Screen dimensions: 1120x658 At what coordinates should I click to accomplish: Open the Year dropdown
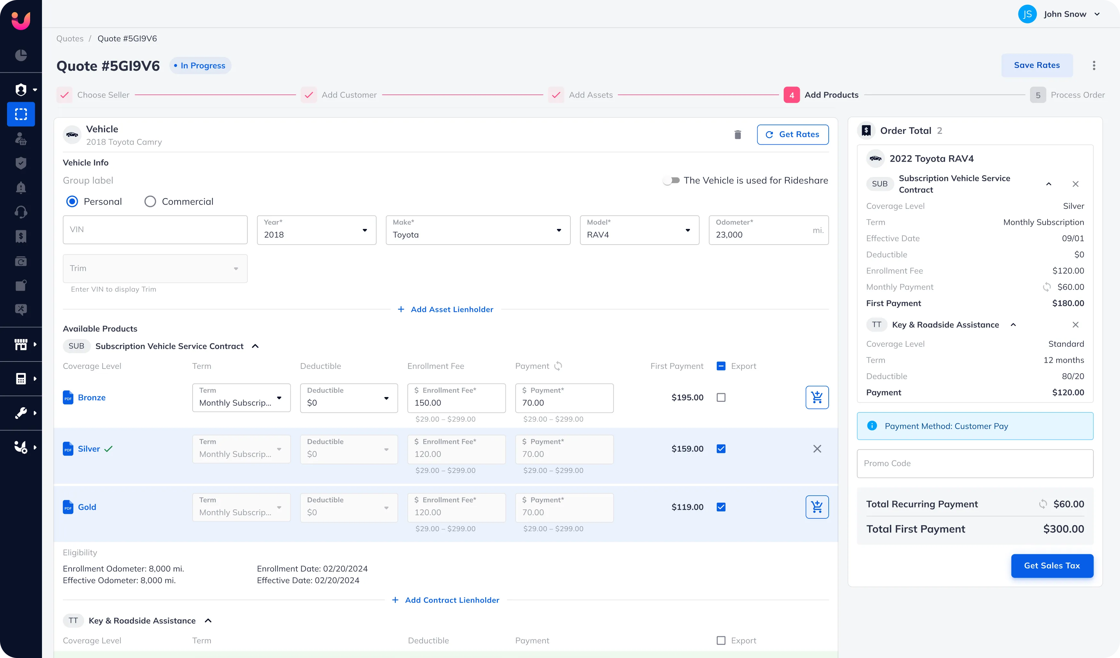316,230
